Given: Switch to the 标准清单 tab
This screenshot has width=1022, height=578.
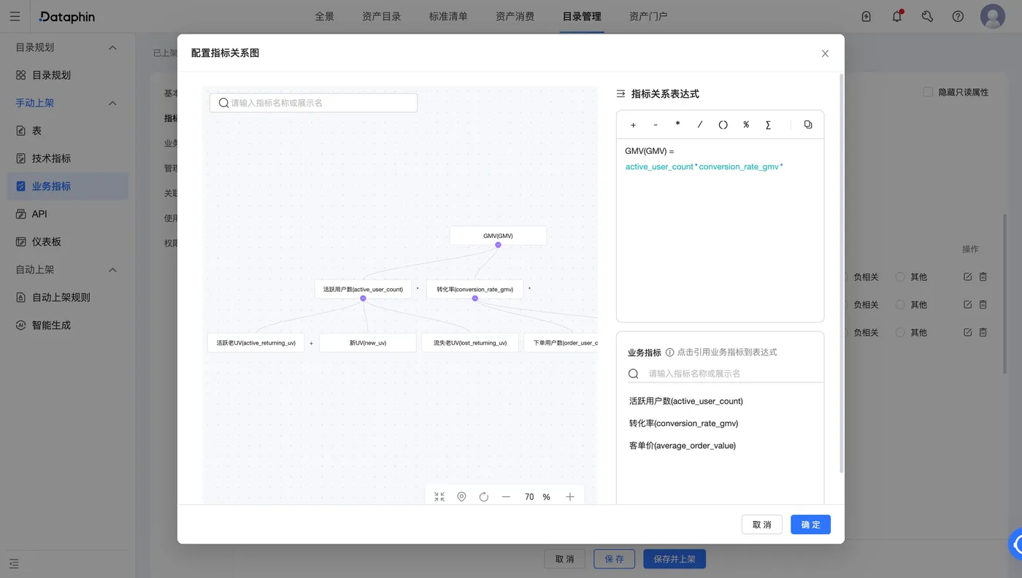Looking at the screenshot, I should tap(448, 16).
